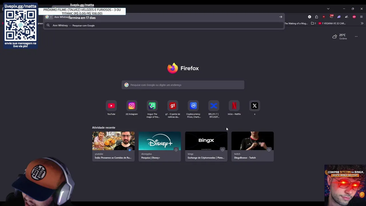This screenshot has height=206, width=366.
Task: Open the Instagram shortcut tile
Action: 132,106
